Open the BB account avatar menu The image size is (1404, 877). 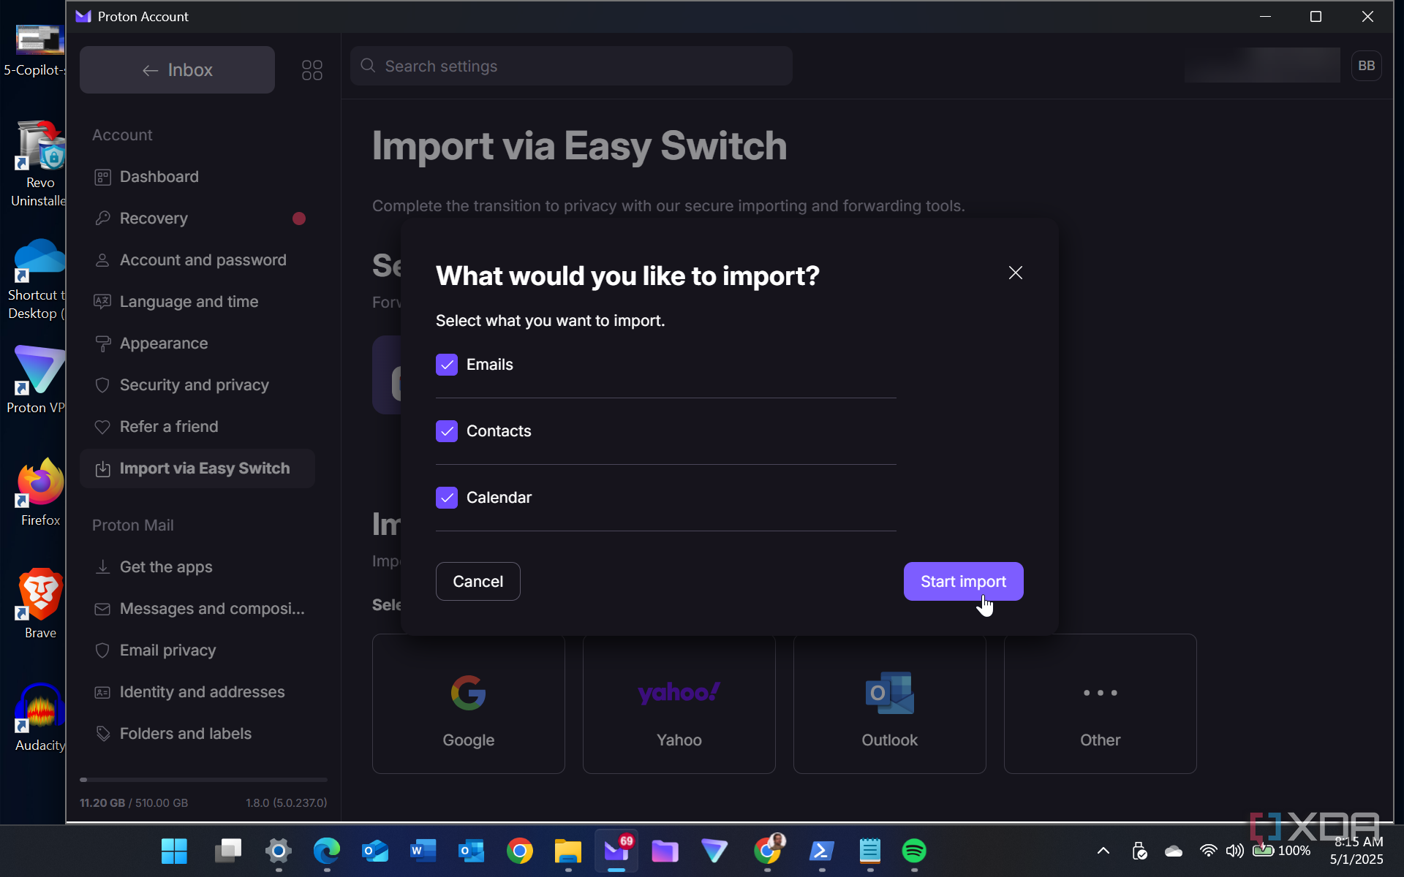click(x=1366, y=66)
